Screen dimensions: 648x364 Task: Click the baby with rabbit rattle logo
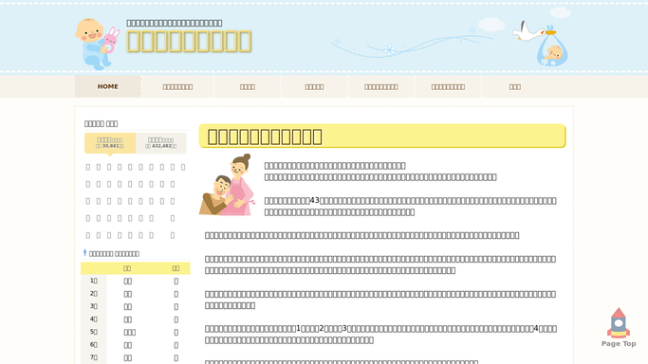click(x=98, y=44)
